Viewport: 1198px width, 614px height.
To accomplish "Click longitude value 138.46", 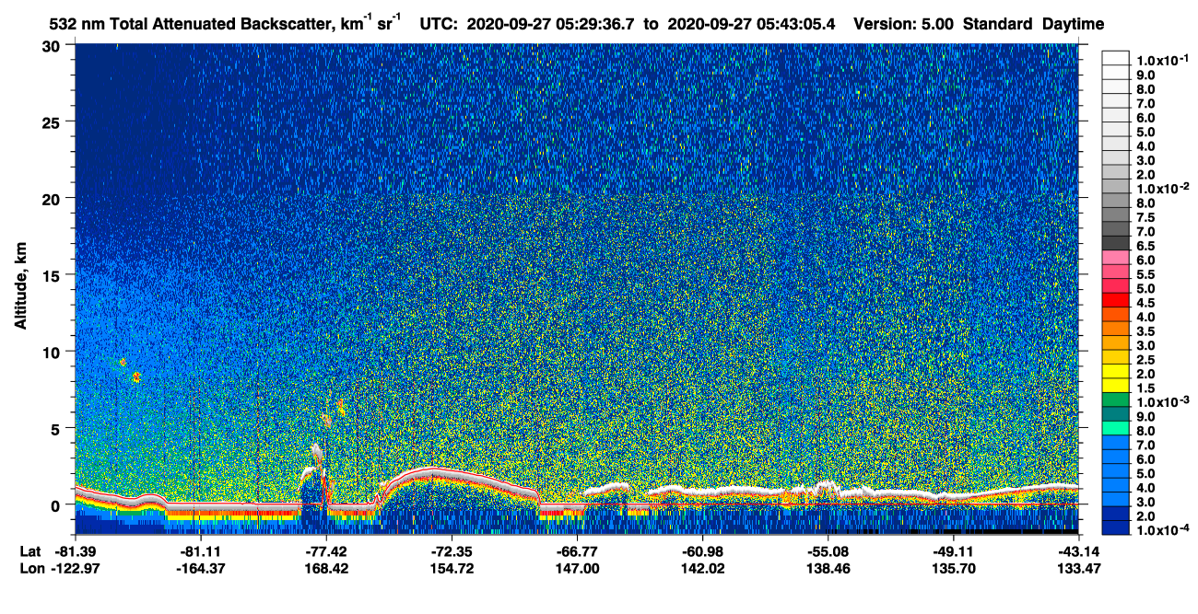I will [x=827, y=569].
